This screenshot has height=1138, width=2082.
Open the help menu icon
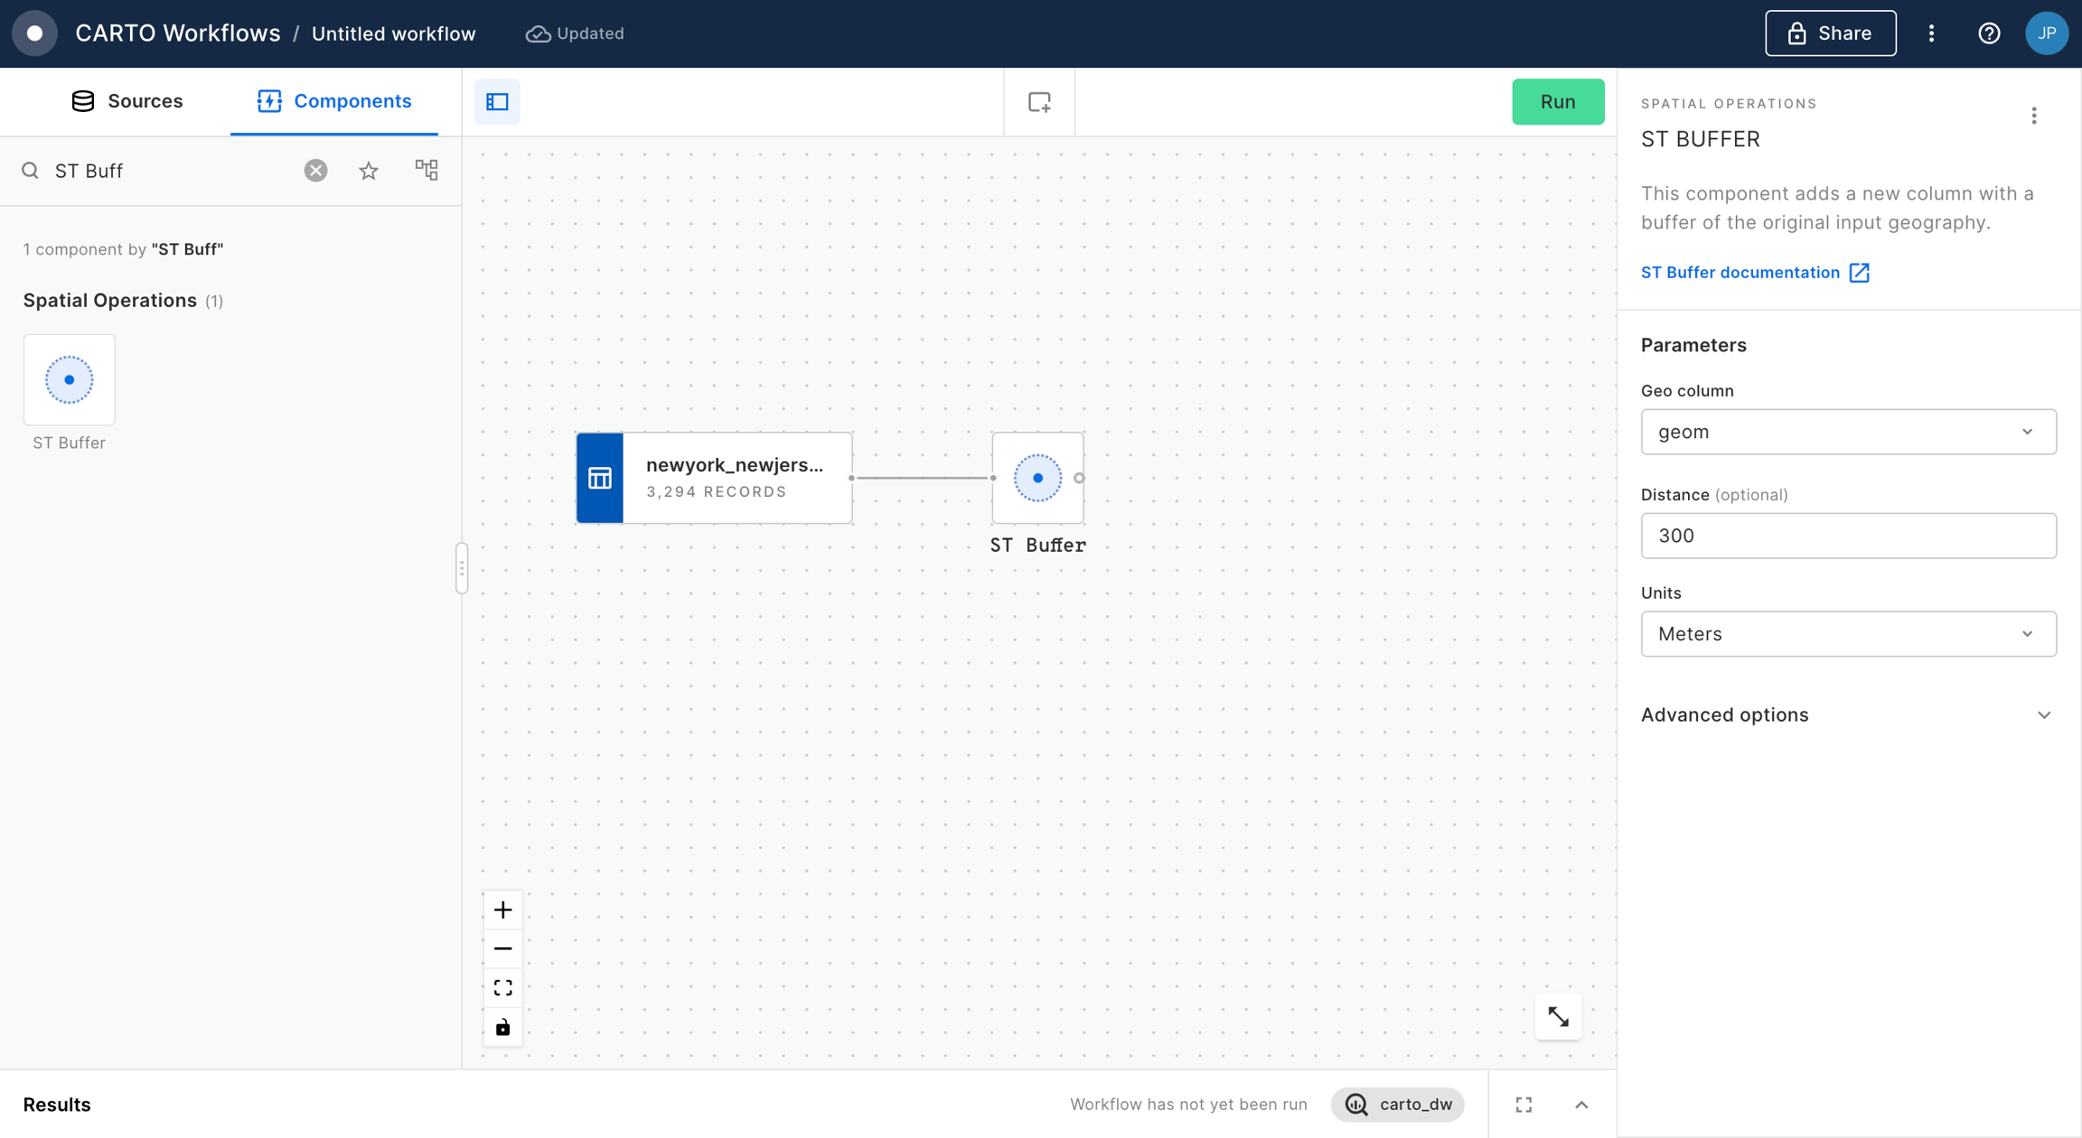point(1989,33)
